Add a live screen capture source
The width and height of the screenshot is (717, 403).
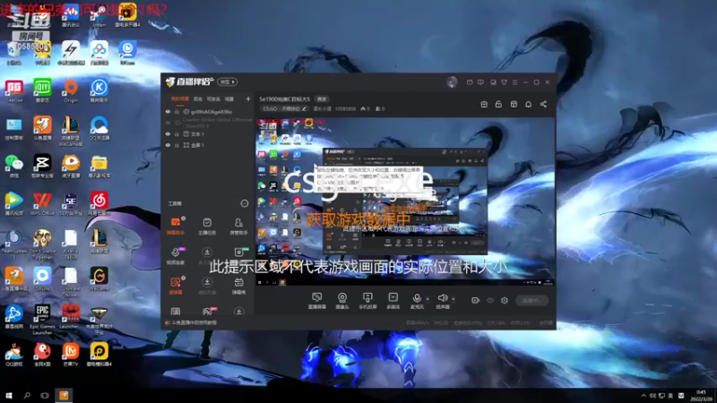click(317, 301)
